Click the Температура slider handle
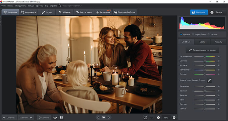The width and height of the screenshot is (228, 121). (205, 70)
